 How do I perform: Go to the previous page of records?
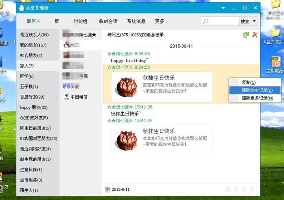236,189
